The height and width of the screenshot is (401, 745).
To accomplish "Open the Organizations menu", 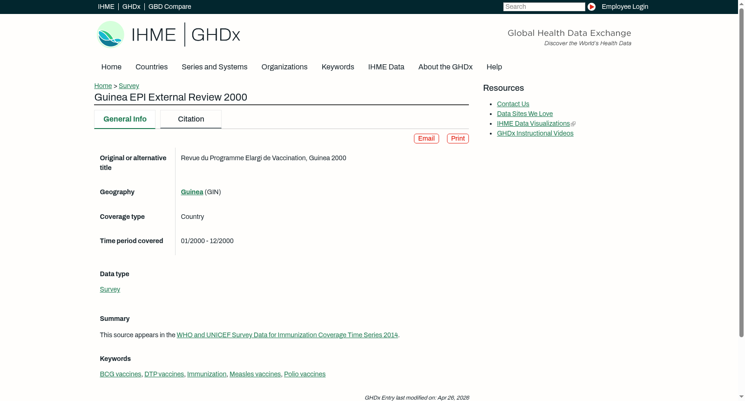I will pyautogui.click(x=284, y=67).
